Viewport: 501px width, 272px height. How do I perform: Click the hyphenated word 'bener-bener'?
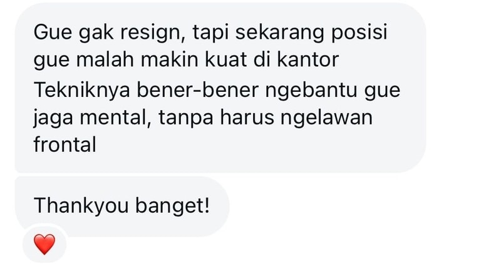[x=197, y=90]
